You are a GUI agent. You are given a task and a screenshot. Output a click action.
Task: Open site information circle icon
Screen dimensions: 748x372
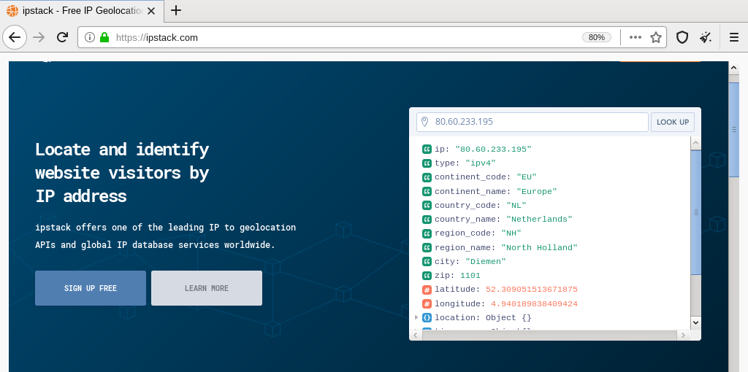[90, 37]
